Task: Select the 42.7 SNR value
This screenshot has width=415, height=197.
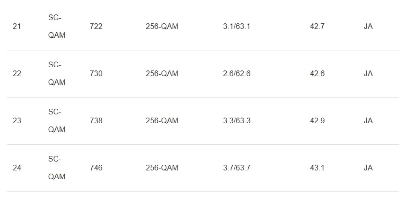Action: tap(317, 27)
